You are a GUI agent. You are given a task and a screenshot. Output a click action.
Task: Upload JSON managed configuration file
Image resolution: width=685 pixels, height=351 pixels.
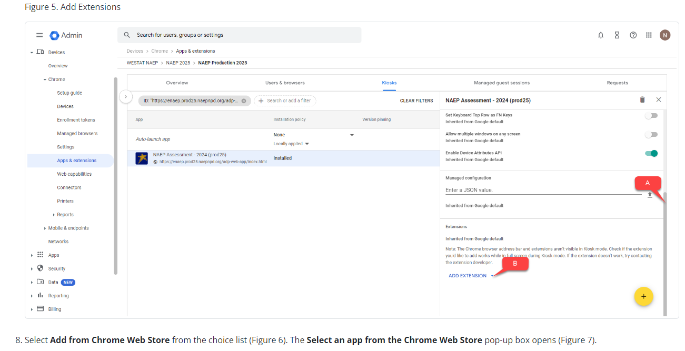coord(650,195)
